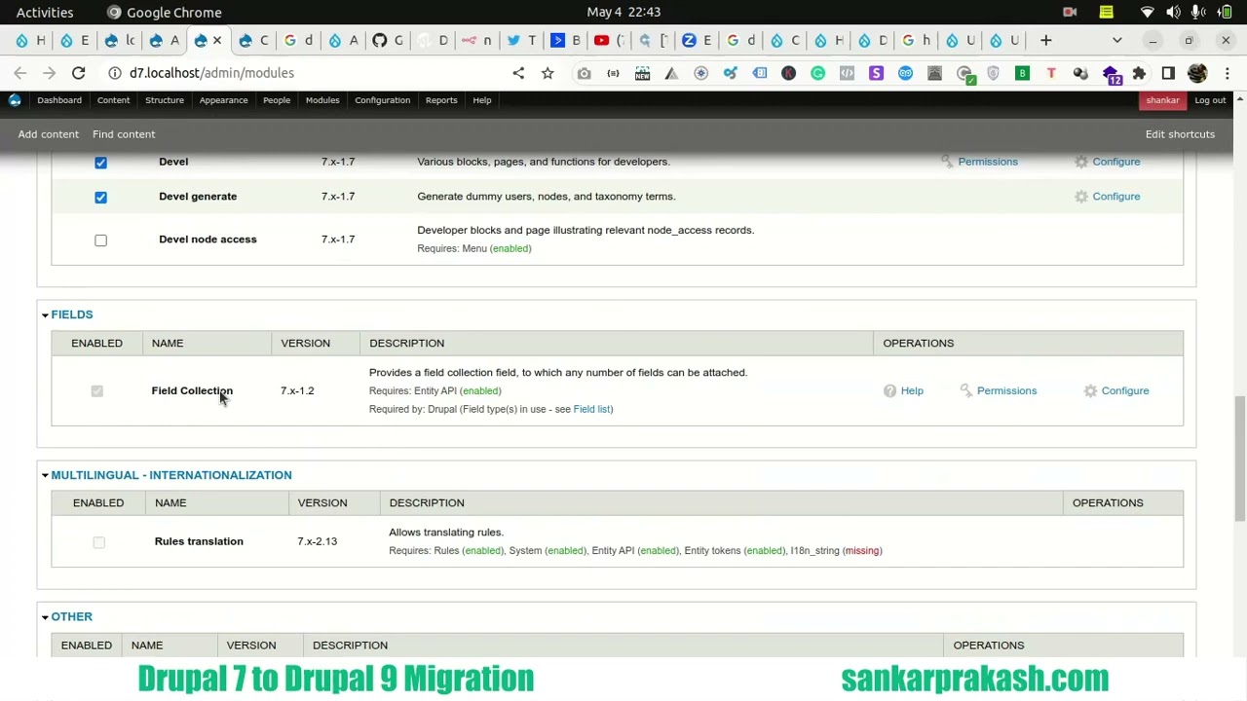Image resolution: width=1247 pixels, height=701 pixels.
Task: Click the red T extension icon
Action: tap(1051, 73)
